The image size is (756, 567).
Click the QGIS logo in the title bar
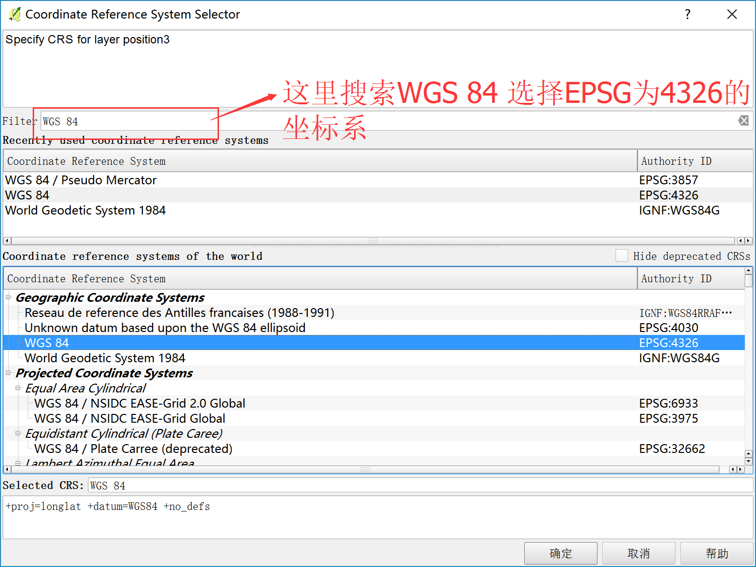pos(14,14)
